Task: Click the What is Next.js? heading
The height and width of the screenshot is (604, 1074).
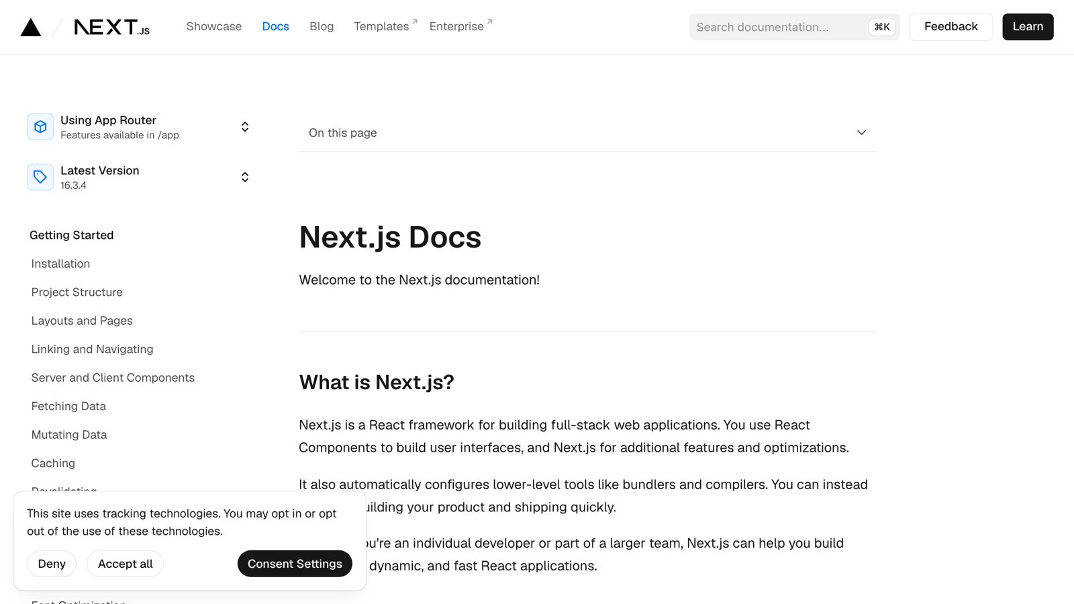Action: [x=377, y=382]
